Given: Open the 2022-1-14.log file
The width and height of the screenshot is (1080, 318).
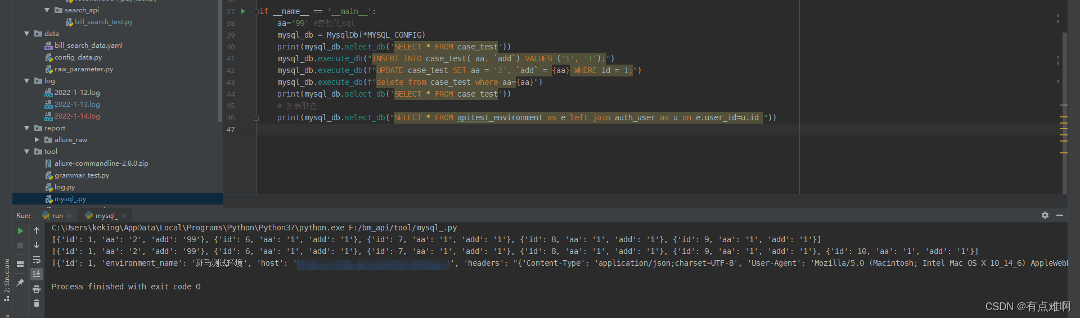Looking at the screenshot, I should coord(73,116).
